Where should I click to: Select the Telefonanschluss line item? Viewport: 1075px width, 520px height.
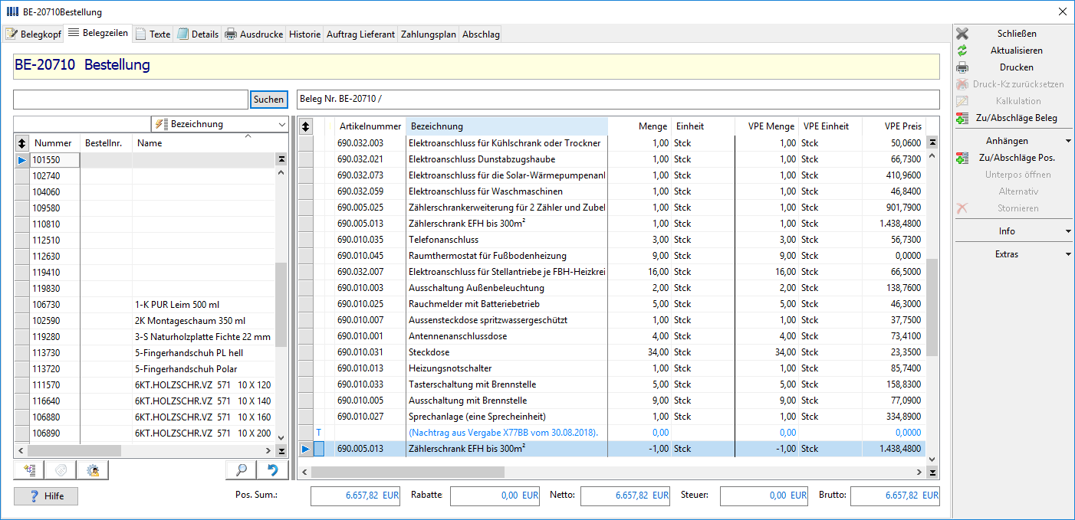click(x=611, y=240)
